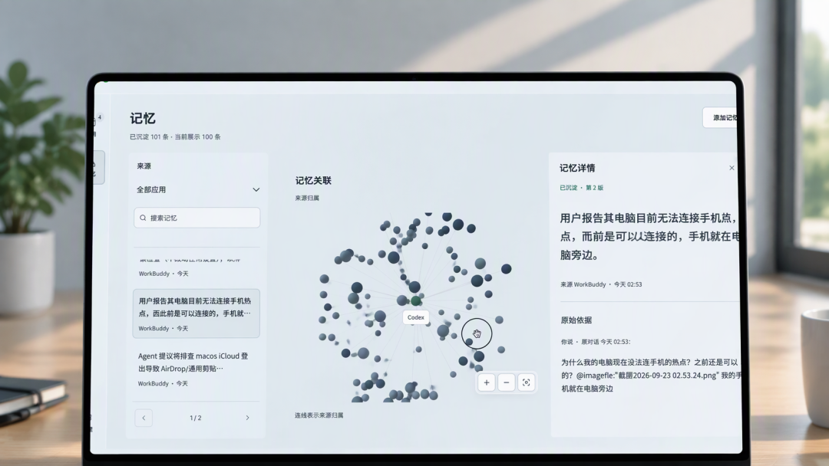
Task: Open the 全部应用 source dropdown
Action: 197,189
